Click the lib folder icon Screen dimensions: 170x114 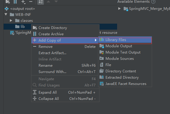click(x=17, y=27)
